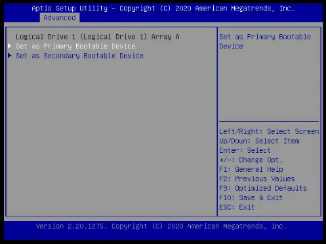Click 'F10: Save & Exit' key hint
The height and width of the screenshot is (244, 326).
[251, 197]
